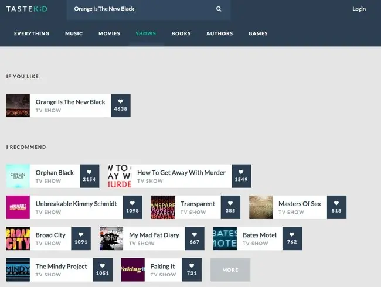Viewport: 381px width, 287px height.
Task: Like Faking It heart button
Action: pos(192,270)
